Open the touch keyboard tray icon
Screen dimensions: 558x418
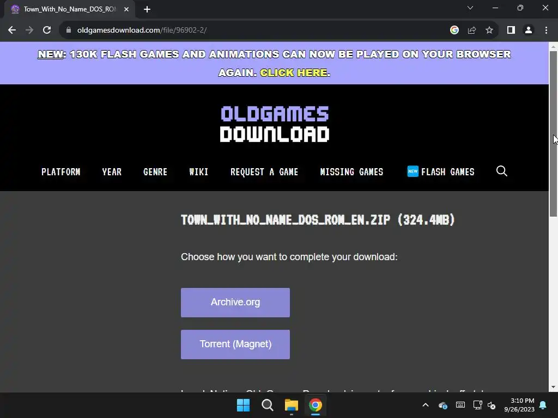pos(460,405)
